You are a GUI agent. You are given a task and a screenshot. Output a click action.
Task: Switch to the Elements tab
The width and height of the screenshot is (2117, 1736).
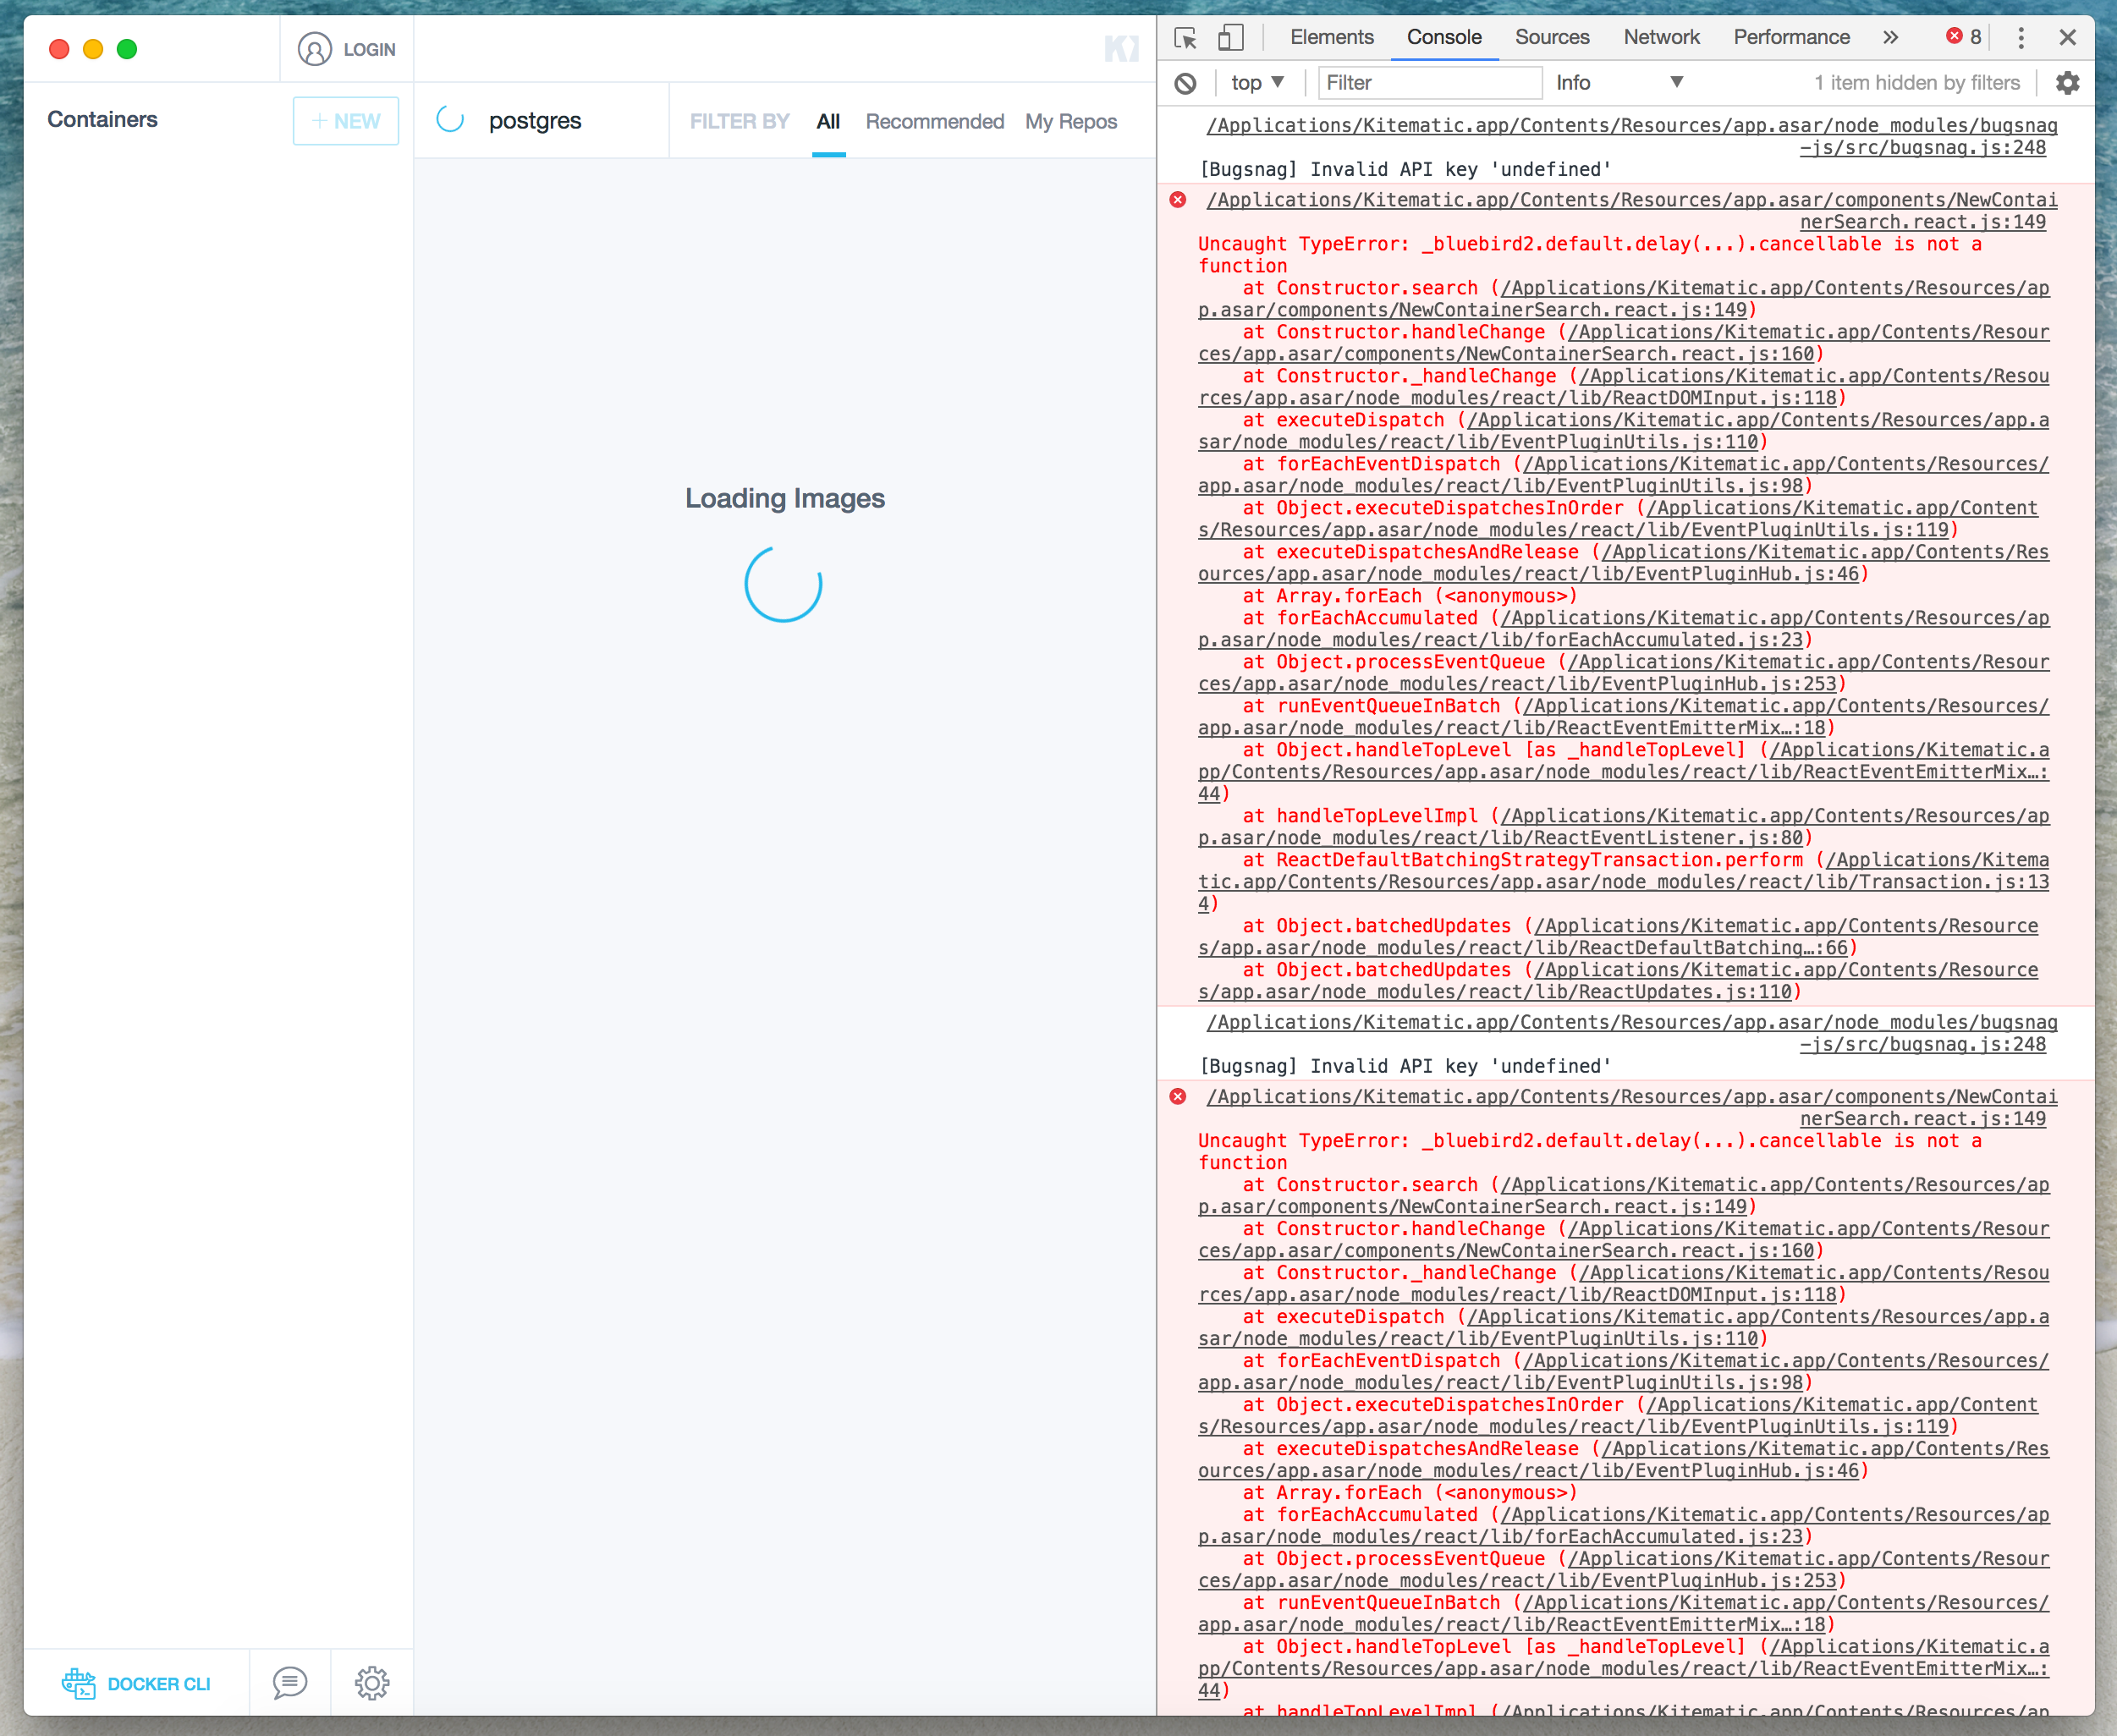pos(1331,37)
